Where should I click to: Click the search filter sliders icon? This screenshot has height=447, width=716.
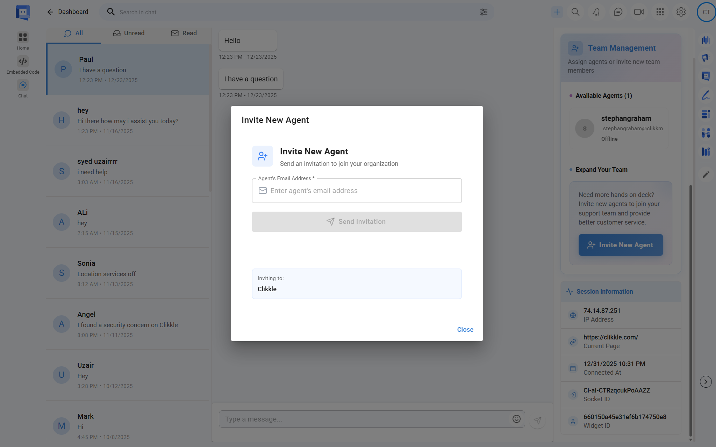pyautogui.click(x=484, y=12)
